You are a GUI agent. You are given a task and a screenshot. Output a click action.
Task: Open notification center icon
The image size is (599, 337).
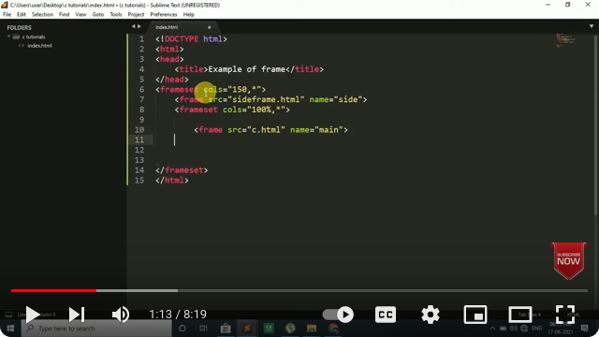pyautogui.click(x=584, y=329)
